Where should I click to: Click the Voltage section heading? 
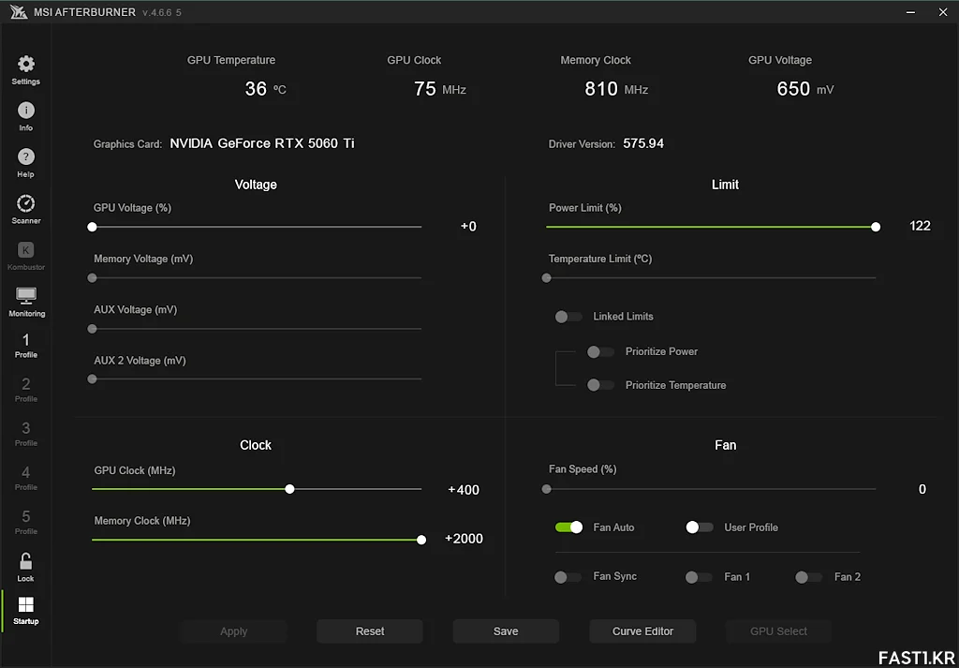256,185
